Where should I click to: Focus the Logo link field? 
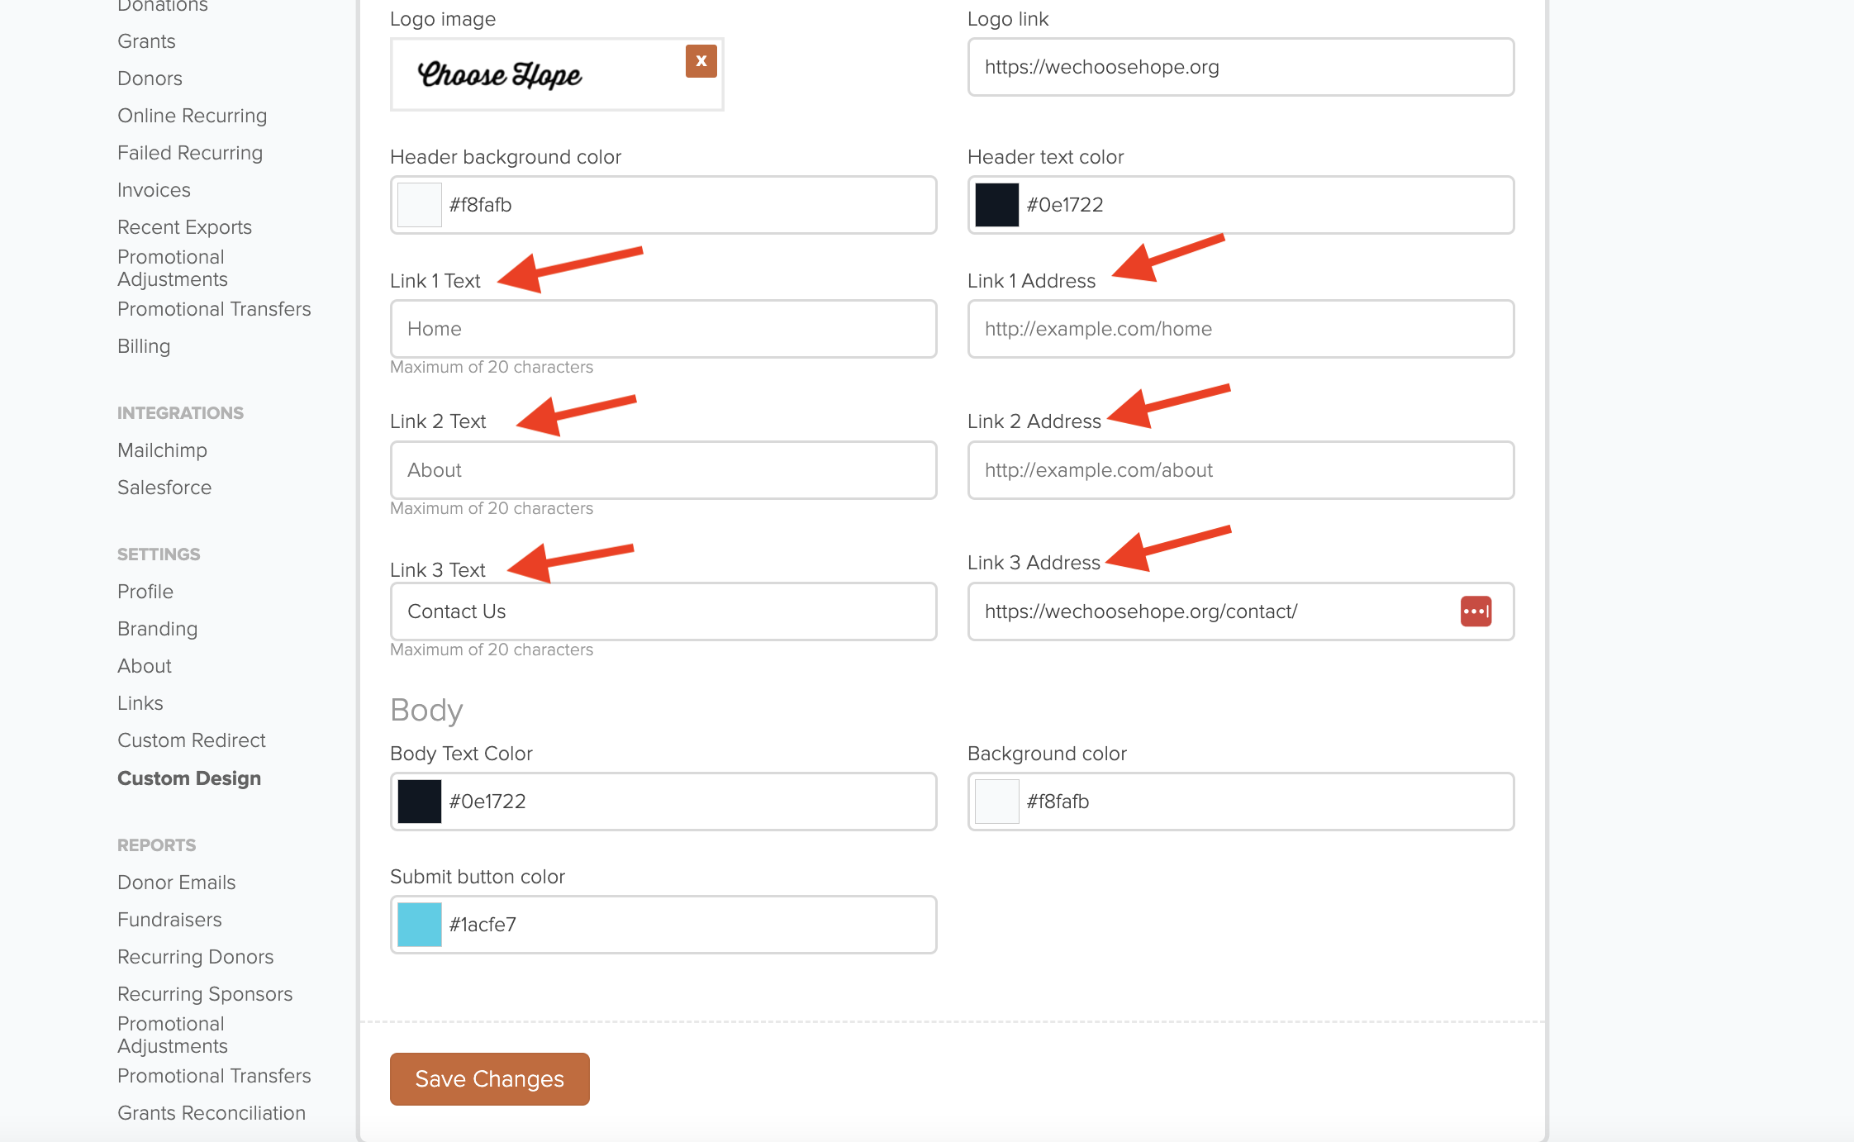[1241, 67]
